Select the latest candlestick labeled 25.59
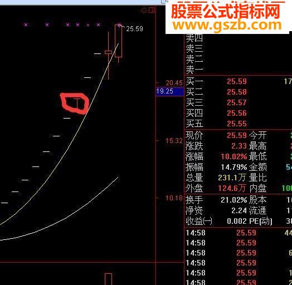 119,41
